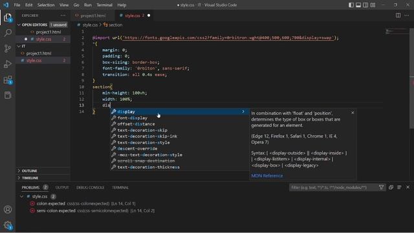This screenshot has width=414, height=233.
Task: Toggle View as Table icon in Problems panel
Action: tap(399, 187)
